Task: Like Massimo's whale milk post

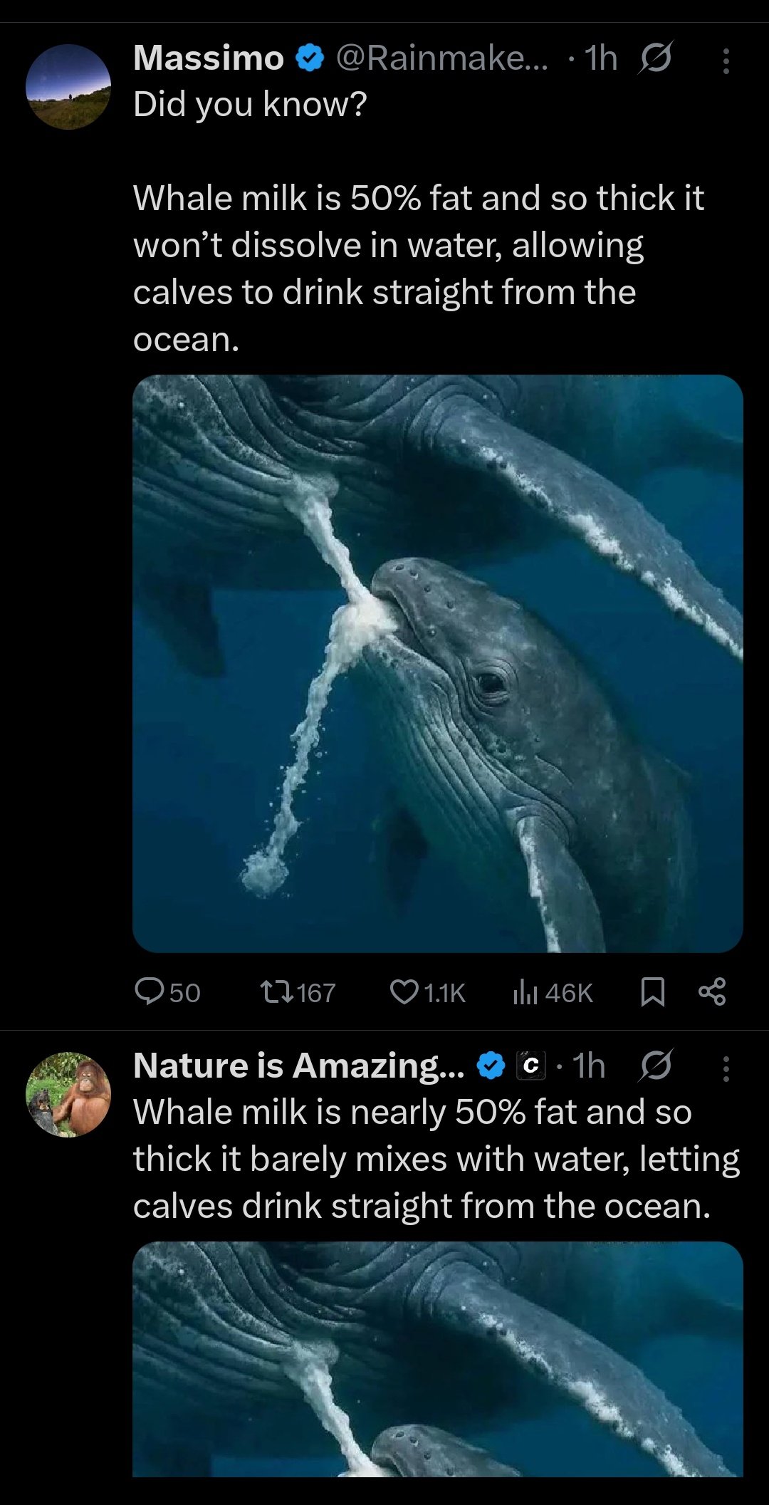Action: [x=404, y=991]
